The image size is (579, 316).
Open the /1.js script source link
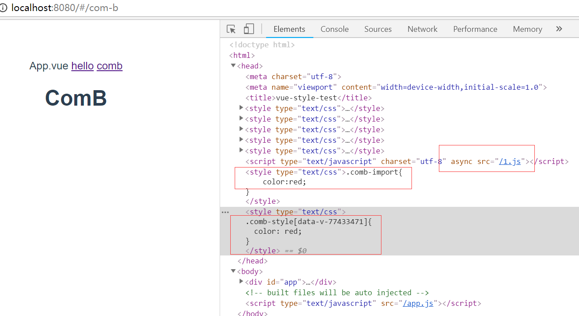pos(510,162)
